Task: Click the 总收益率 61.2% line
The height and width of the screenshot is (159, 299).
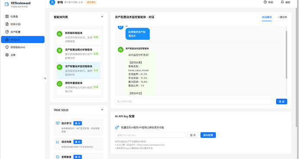Action: point(138,74)
